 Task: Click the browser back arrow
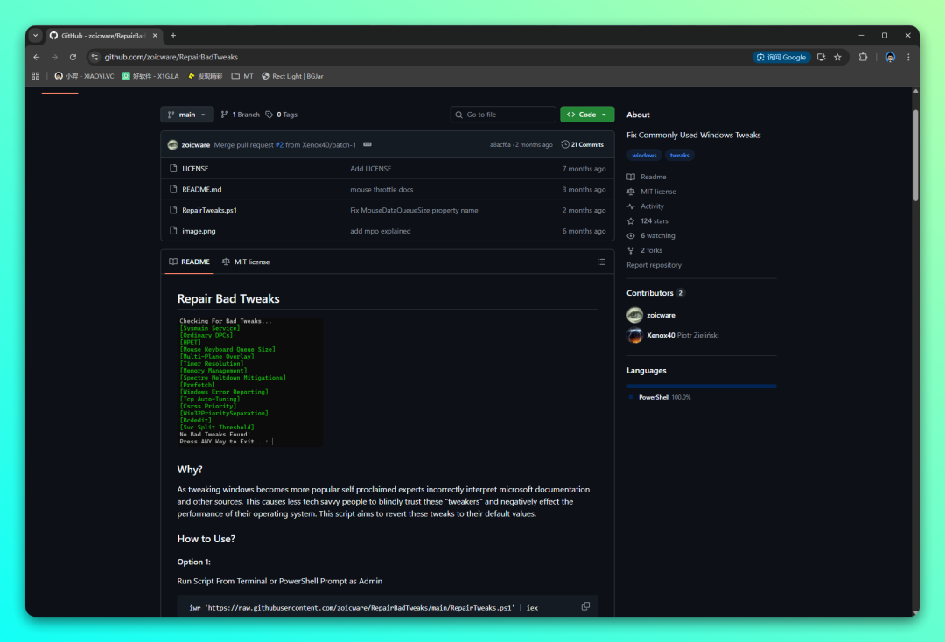(x=37, y=57)
